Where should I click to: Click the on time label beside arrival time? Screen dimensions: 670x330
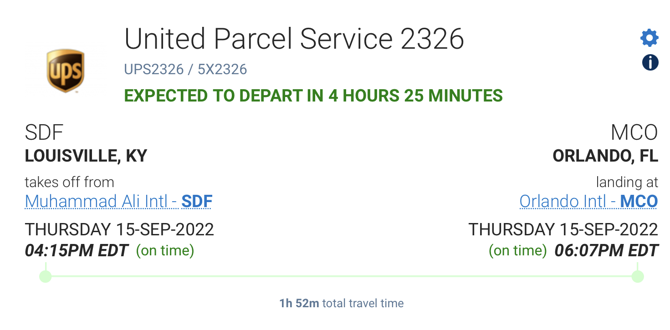pos(518,251)
